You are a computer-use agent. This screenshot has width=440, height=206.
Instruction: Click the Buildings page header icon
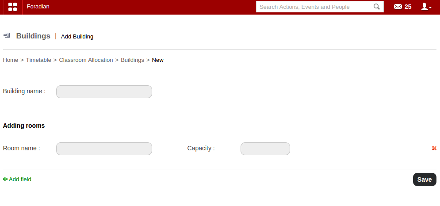pyautogui.click(x=7, y=35)
